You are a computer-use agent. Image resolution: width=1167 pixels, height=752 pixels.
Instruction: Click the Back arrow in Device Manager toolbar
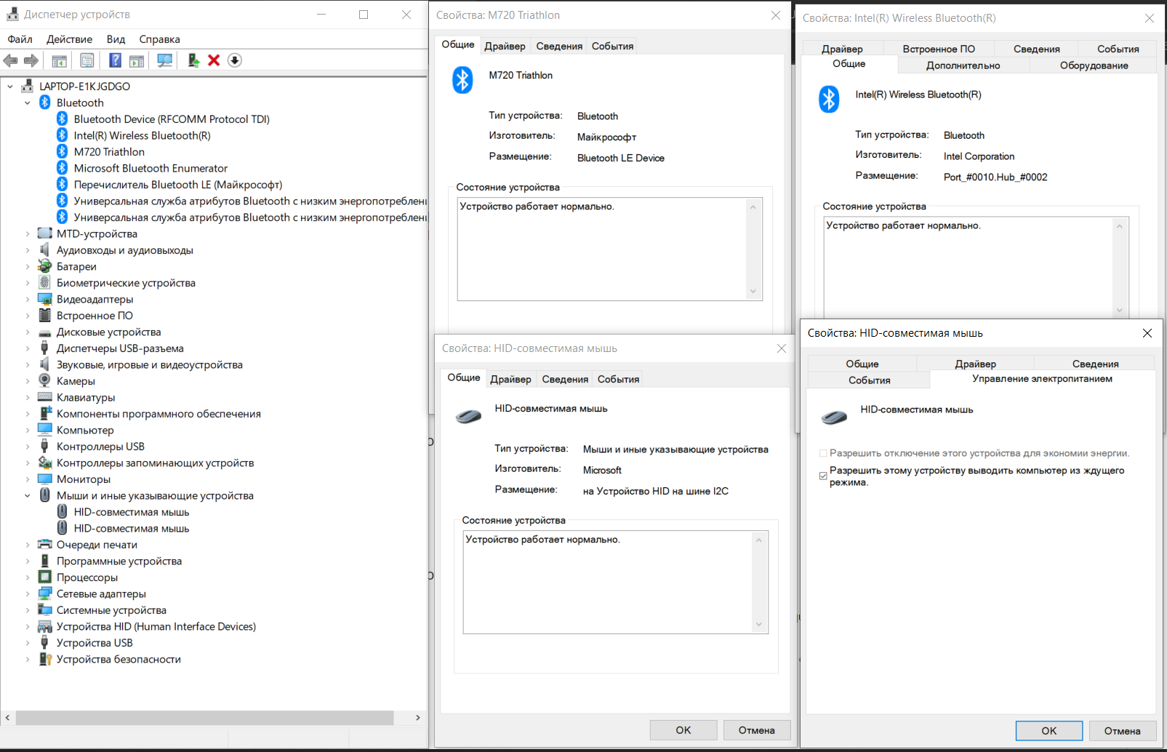tap(11, 60)
